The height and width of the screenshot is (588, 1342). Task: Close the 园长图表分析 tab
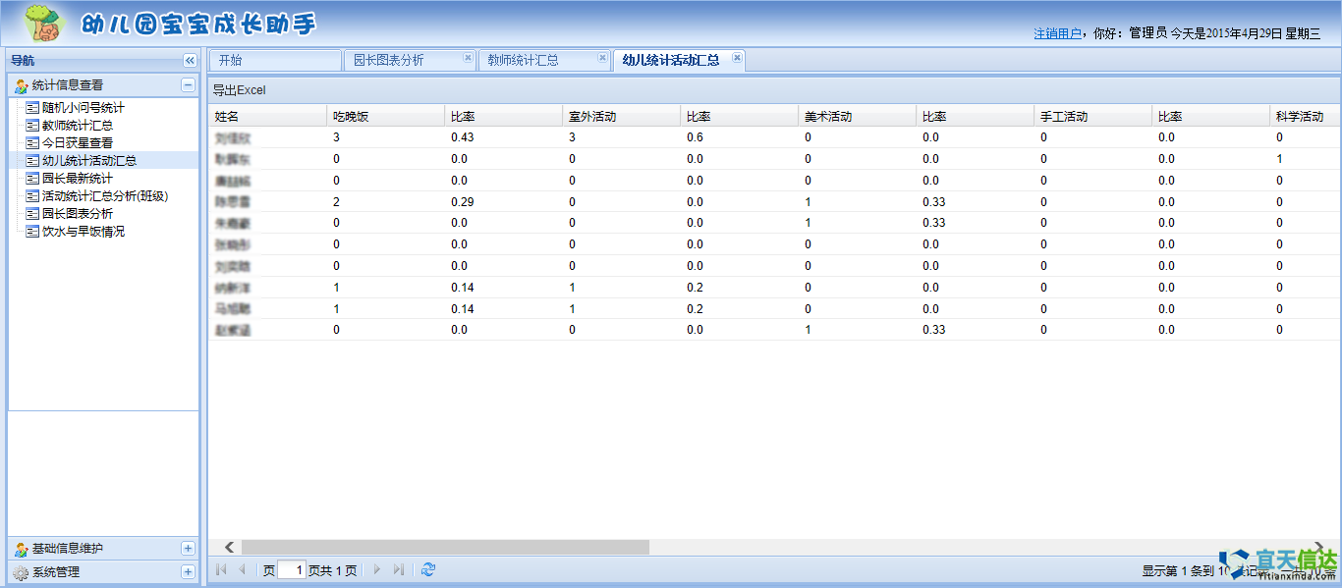point(468,58)
